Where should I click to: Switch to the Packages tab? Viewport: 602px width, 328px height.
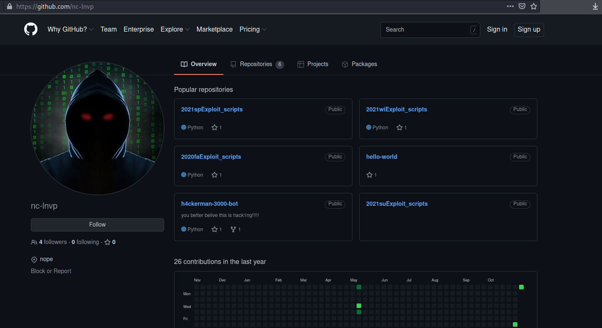pos(360,64)
